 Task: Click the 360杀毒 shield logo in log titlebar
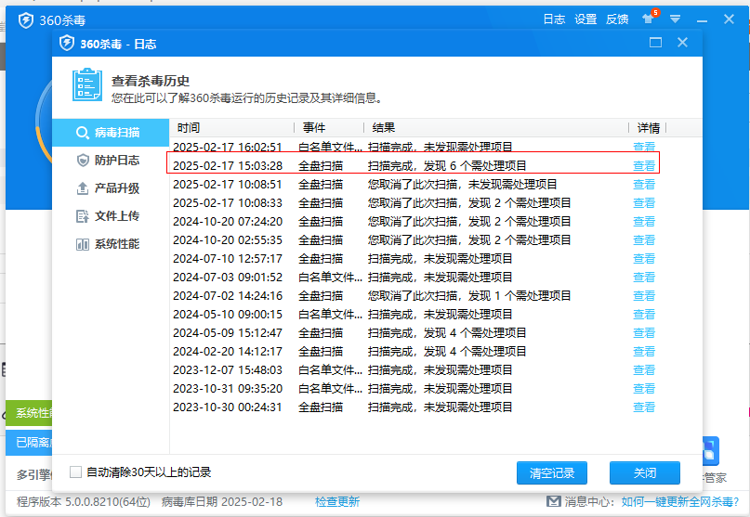(67, 43)
